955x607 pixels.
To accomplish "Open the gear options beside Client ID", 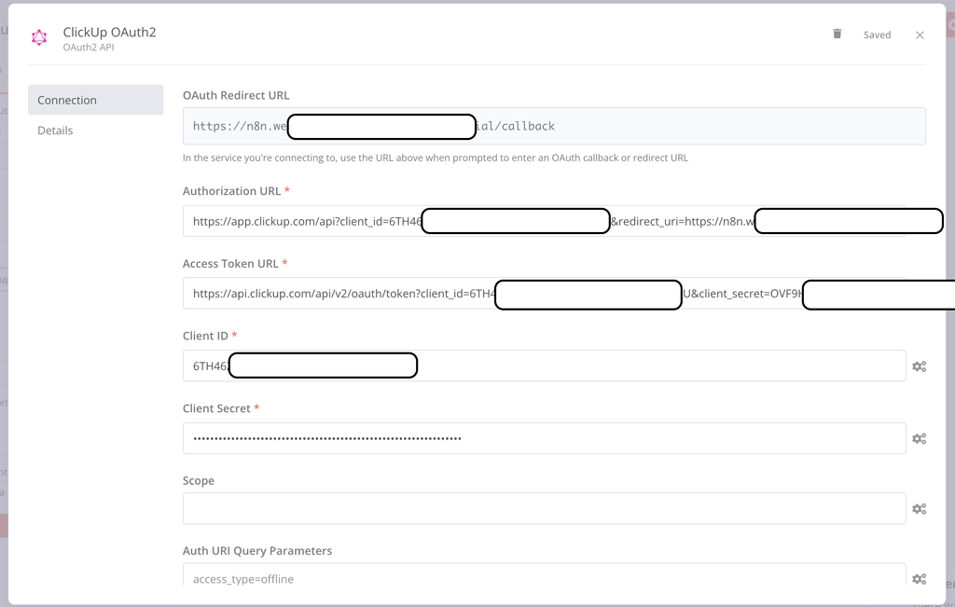I will click(x=919, y=366).
